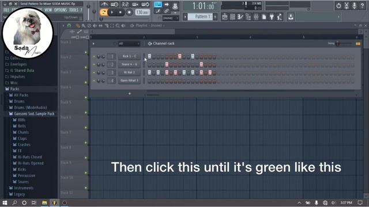Click the Kick channel mixer track number 1
Screen dimensions: 369x207
(x=111, y=56)
